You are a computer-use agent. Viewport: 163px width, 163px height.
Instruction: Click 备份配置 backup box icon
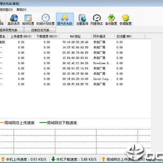point(111,19)
